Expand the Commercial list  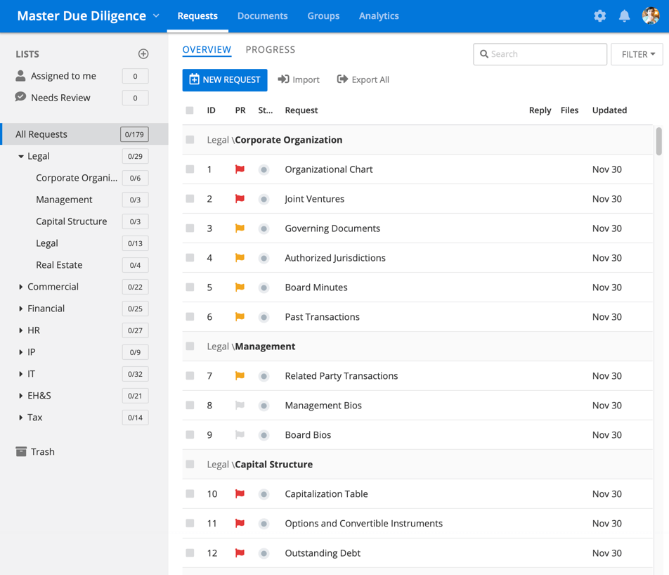click(20, 287)
